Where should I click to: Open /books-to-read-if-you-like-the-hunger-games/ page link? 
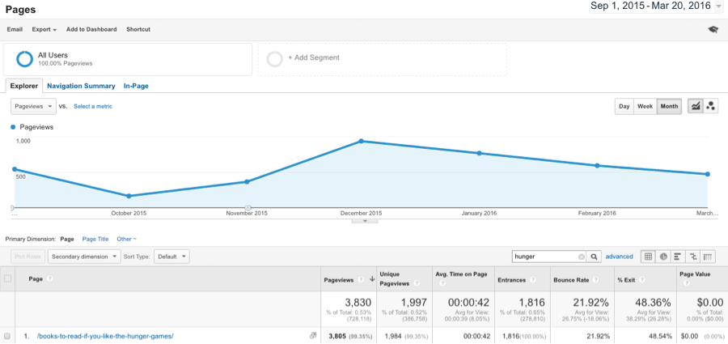coord(105,336)
